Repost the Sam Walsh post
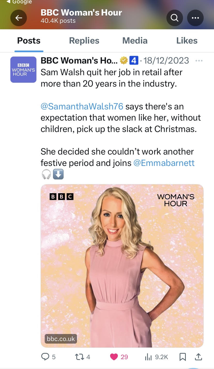The image size is (214, 369). 79,357
